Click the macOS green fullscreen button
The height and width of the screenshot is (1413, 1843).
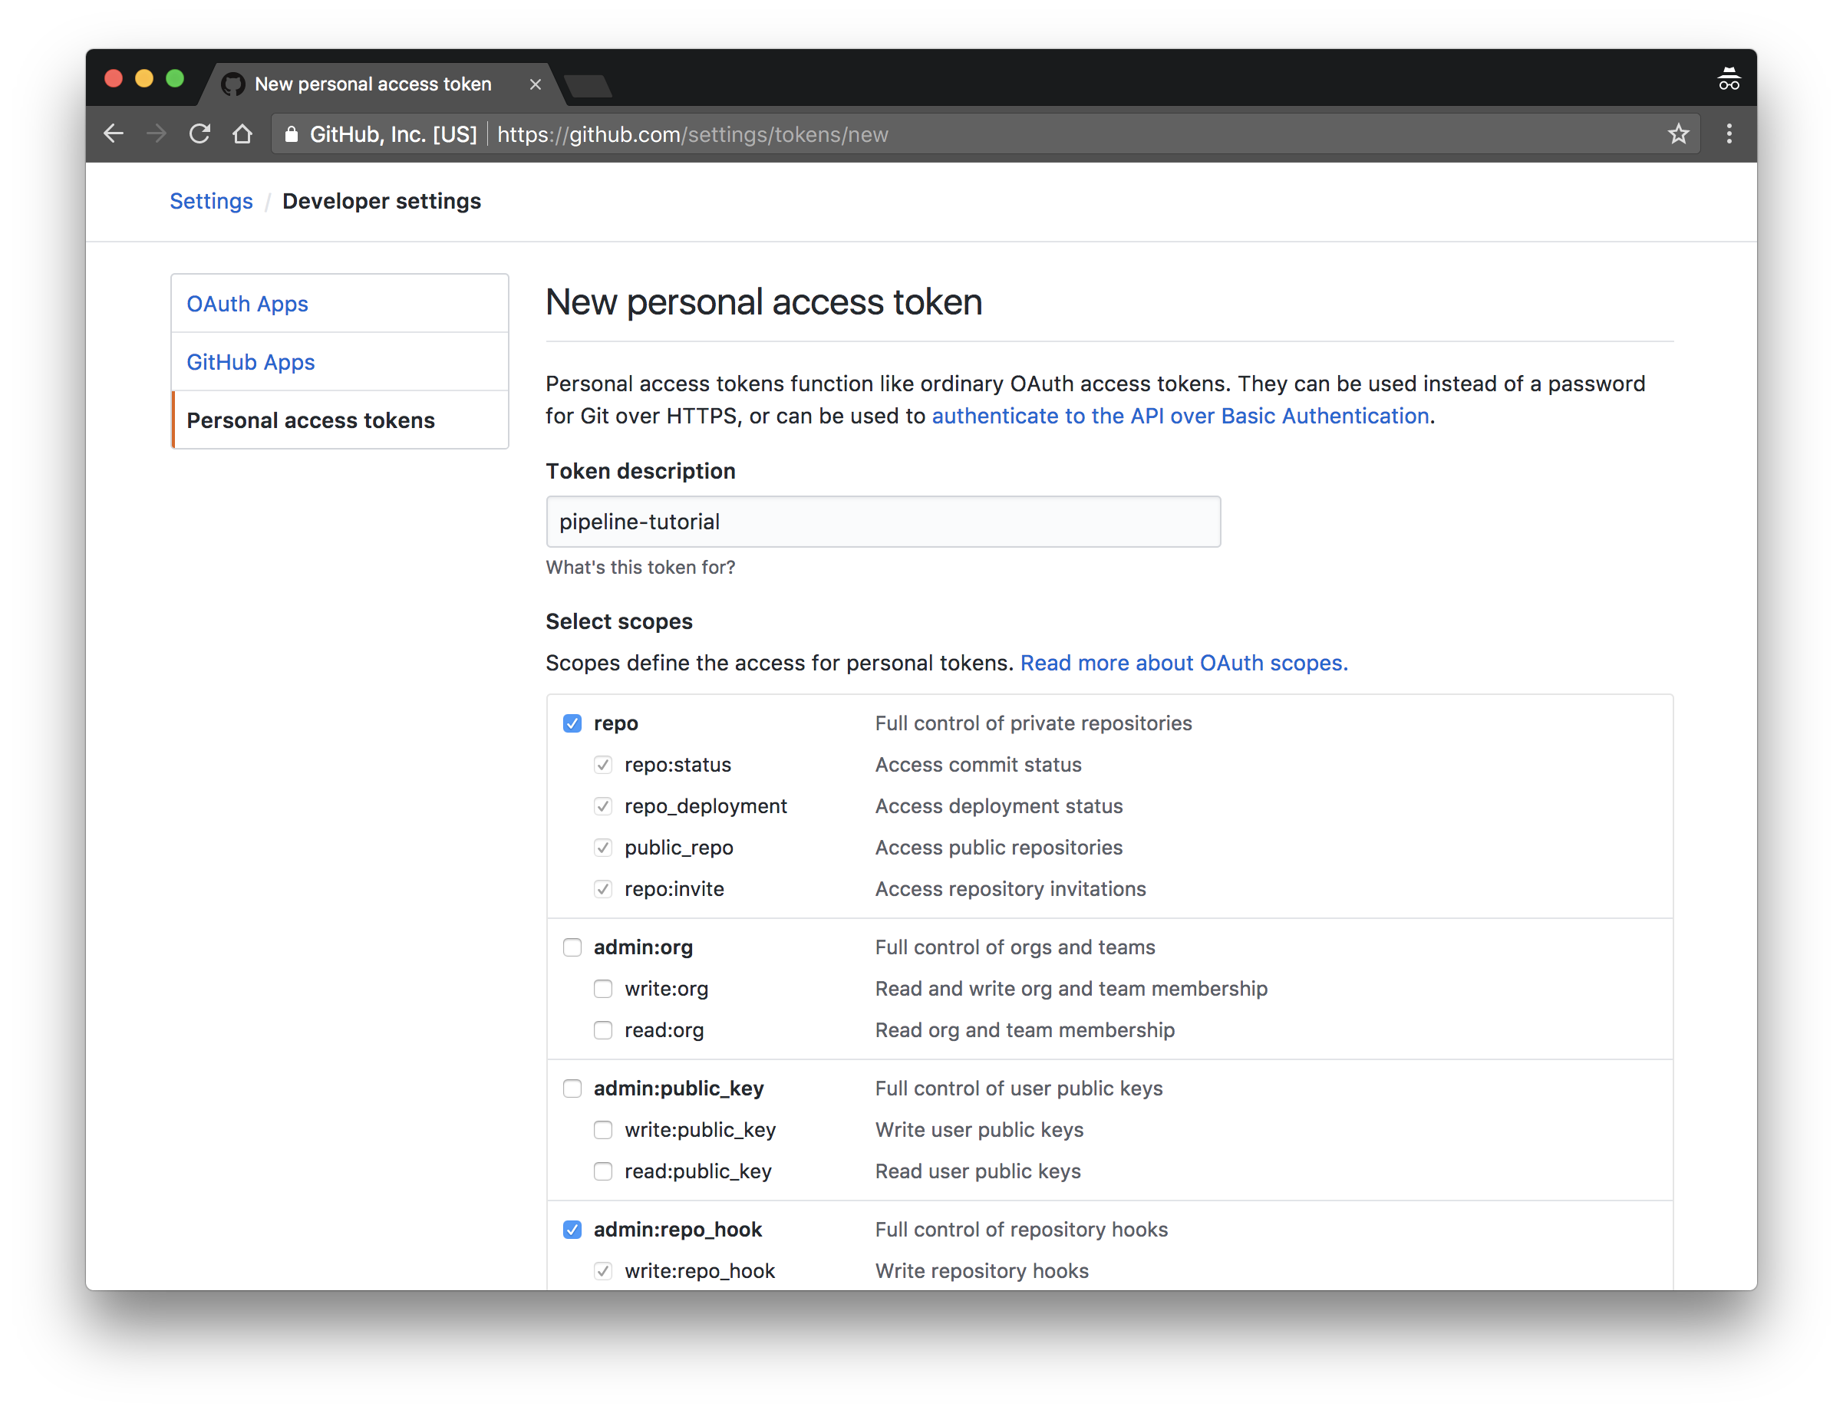pyautogui.click(x=175, y=78)
